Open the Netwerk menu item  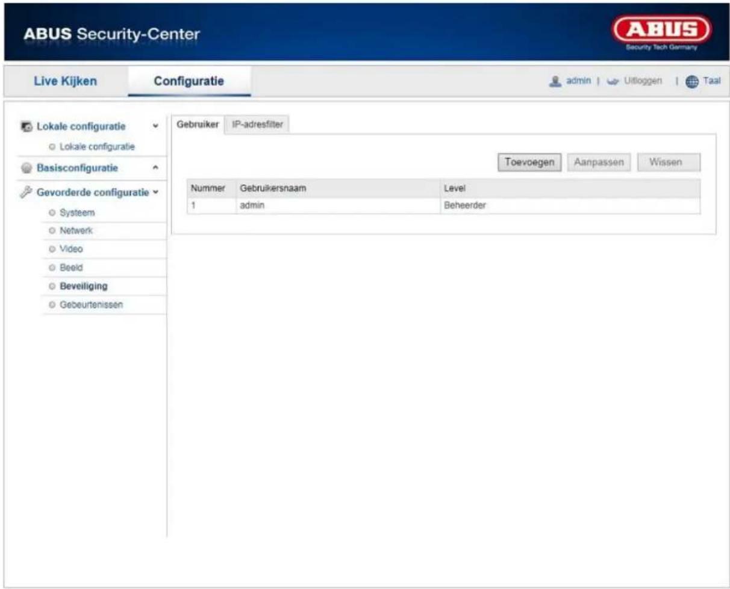(x=76, y=230)
